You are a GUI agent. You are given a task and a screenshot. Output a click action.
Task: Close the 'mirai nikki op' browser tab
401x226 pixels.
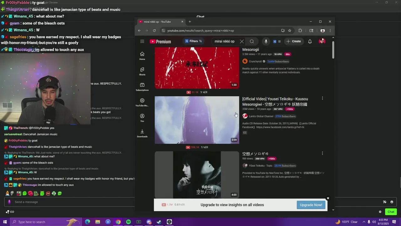182,22
